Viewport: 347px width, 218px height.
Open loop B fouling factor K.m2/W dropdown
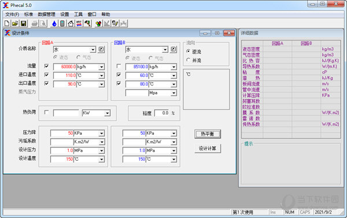point(173,142)
